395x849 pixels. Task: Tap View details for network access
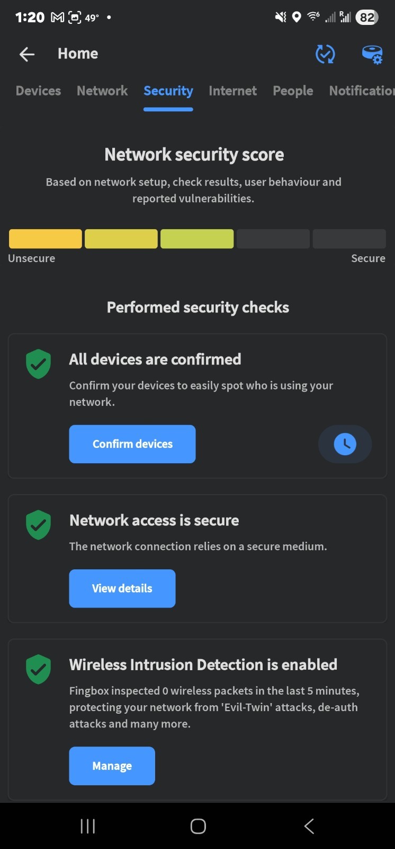pos(122,588)
